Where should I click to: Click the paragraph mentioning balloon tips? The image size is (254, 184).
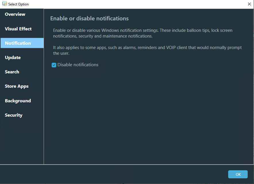[x=143, y=33]
